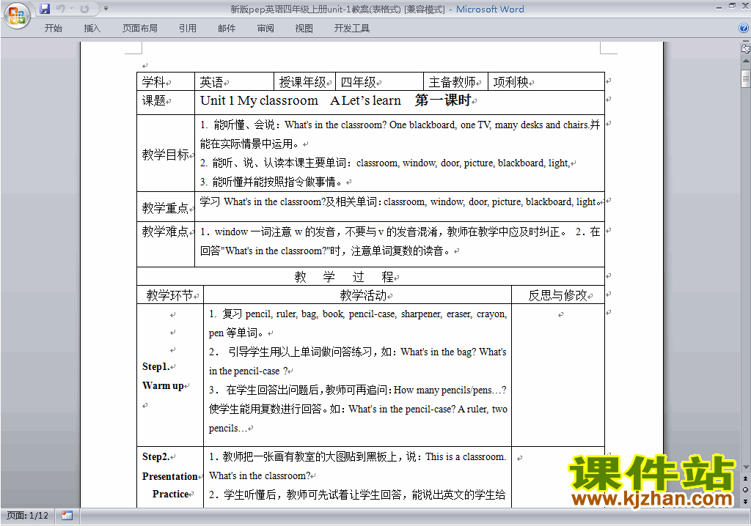Click the line starting 学习 What's in the classroom?

coord(400,201)
